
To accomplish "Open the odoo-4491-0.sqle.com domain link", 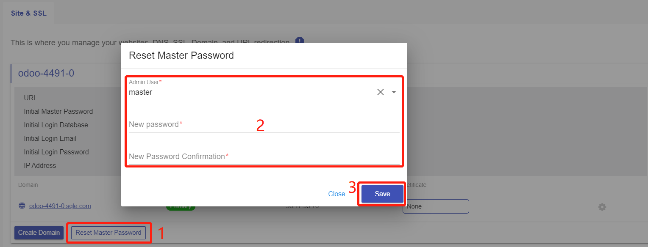I will pos(60,206).
